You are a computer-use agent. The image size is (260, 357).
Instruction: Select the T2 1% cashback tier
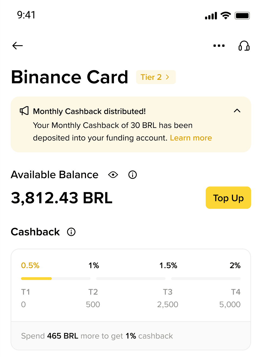coord(94,266)
